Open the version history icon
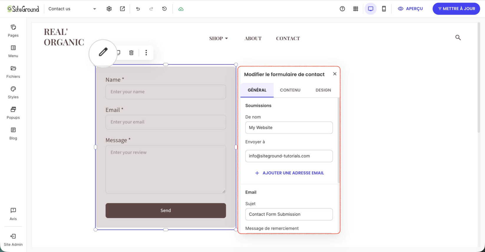Screen dimensions: 485x252 [x=164, y=9]
